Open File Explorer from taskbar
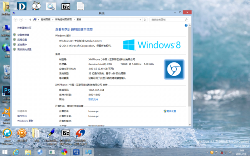The height and width of the screenshot is (156, 250). [x=28, y=152]
